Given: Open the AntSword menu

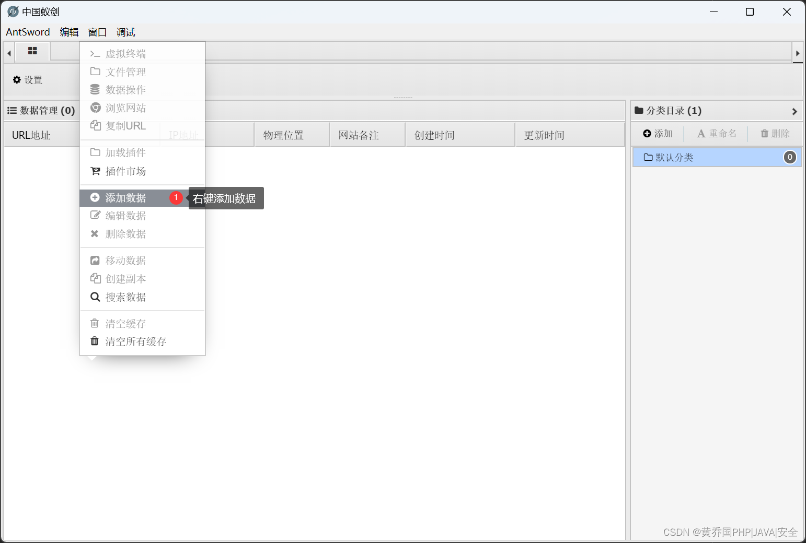Looking at the screenshot, I should click(x=28, y=32).
